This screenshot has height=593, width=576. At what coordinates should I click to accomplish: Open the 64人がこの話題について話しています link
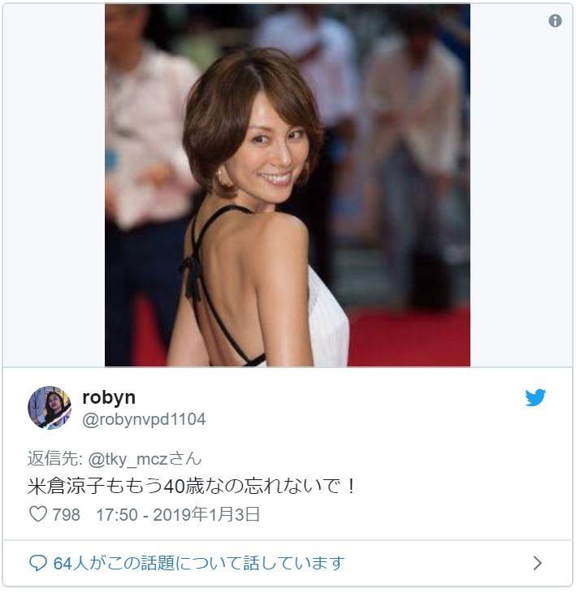(x=199, y=563)
